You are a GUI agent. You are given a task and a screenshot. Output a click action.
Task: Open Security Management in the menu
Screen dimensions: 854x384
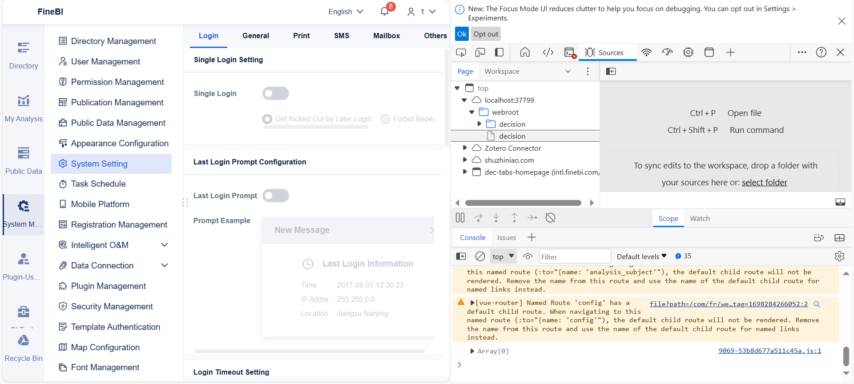pyautogui.click(x=112, y=306)
